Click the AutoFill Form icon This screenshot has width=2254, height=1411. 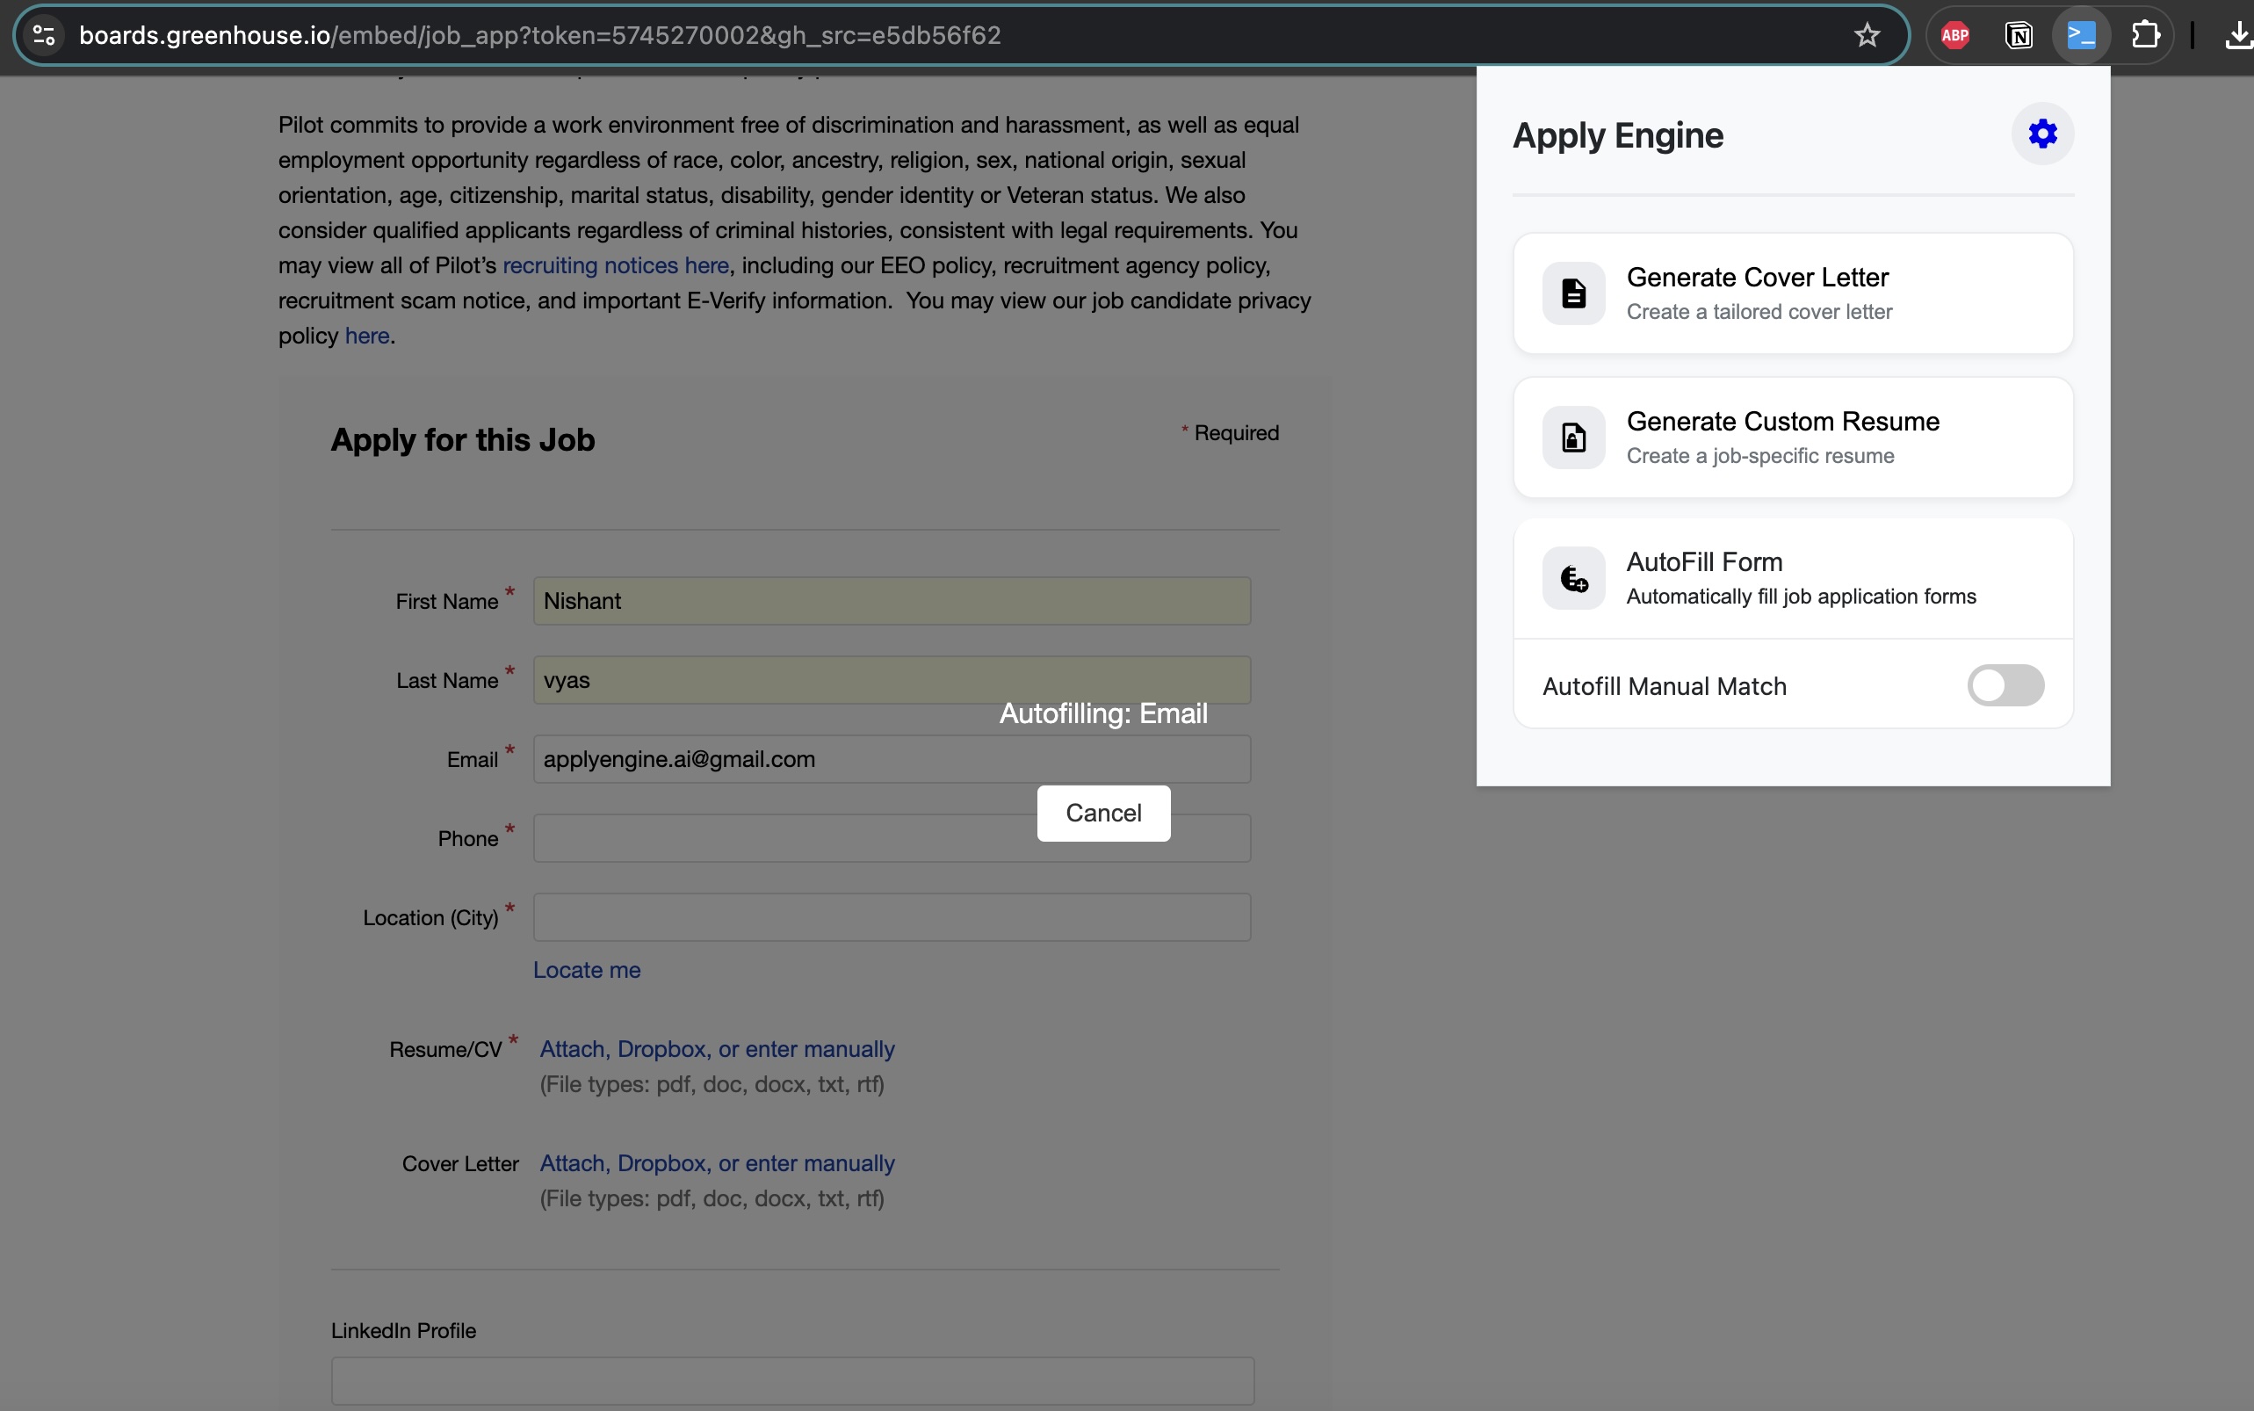click(x=1573, y=579)
